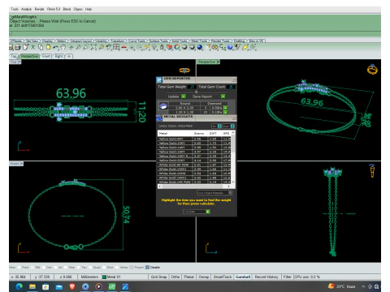Viewport: 390px width, 292px height.
Task: Toggle the Point osnap checkbox
Action: (19, 268)
